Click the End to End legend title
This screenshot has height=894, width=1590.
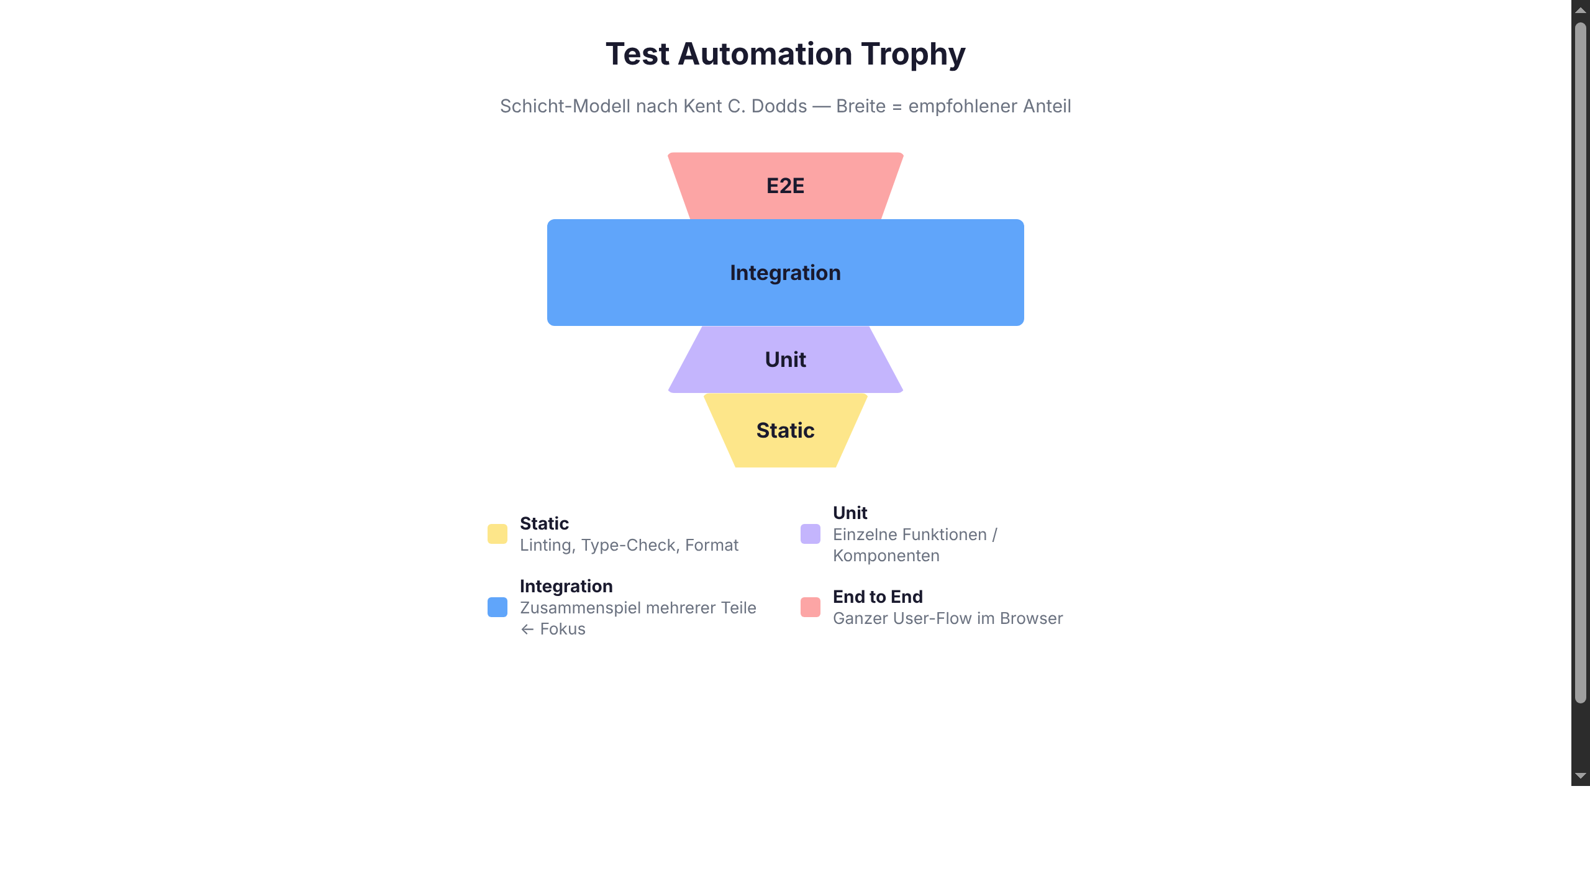tap(878, 597)
